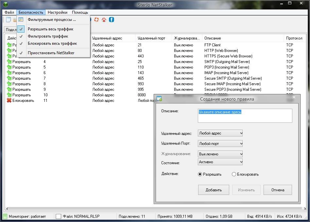Click green arrow icon of rule 7

coord(9,78)
